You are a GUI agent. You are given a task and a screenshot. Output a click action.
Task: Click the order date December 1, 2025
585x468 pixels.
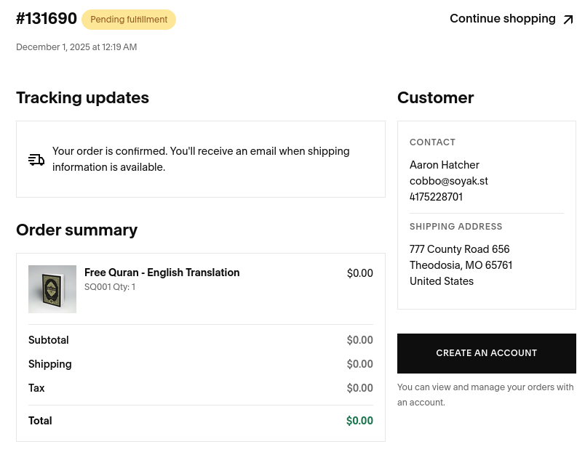(76, 47)
